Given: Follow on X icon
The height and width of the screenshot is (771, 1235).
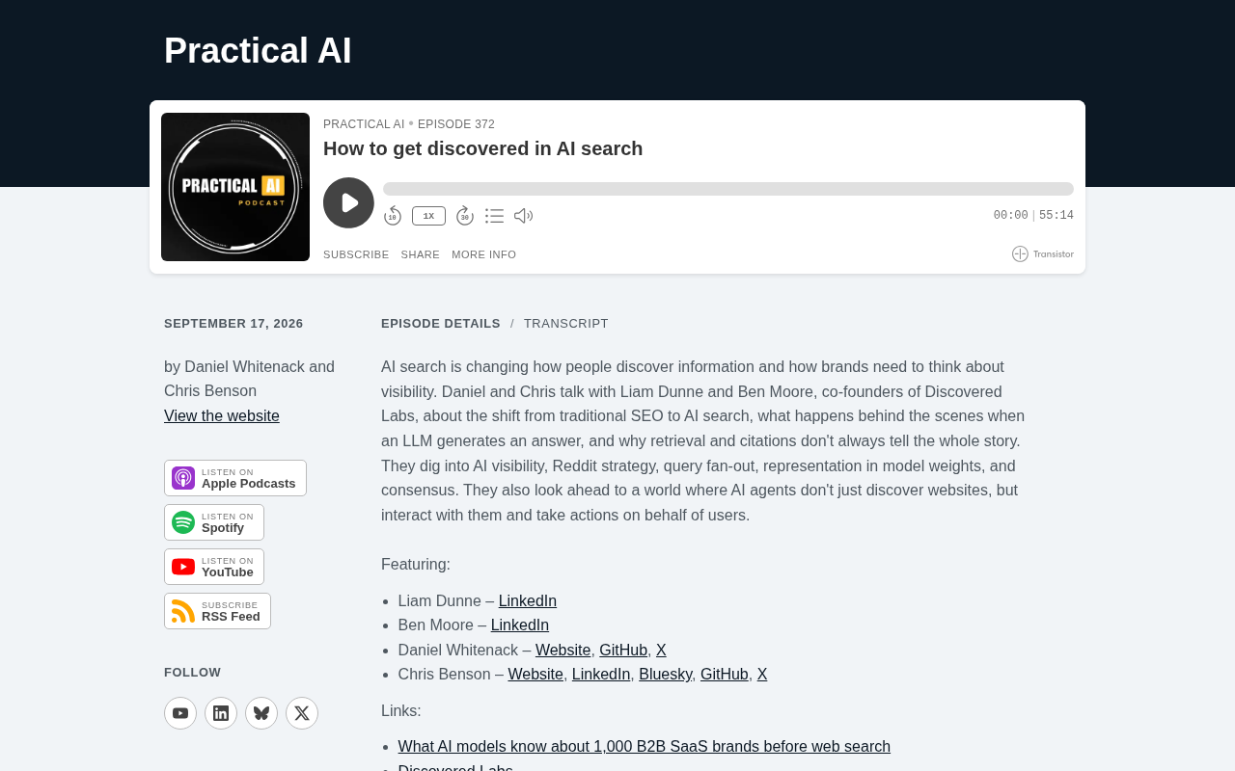Looking at the screenshot, I should click(x=302, y=713).
